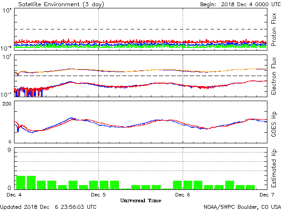Select the "GOES Hp" axis label
This screenshot has width=281, height=211.
(x=274, y=124)
